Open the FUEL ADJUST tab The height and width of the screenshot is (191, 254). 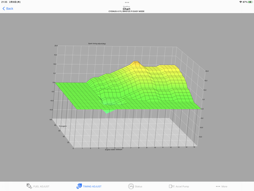[x=38, y=186]
